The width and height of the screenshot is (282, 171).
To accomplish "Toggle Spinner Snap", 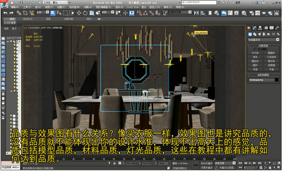I will [158, 13].
